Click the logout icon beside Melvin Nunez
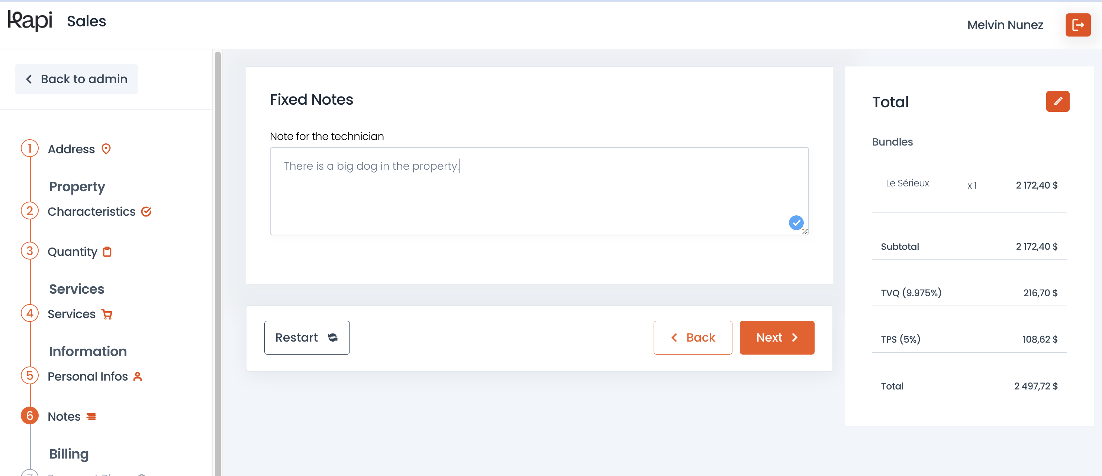This screenshot has height=476, width=1102. point(1077,25)
